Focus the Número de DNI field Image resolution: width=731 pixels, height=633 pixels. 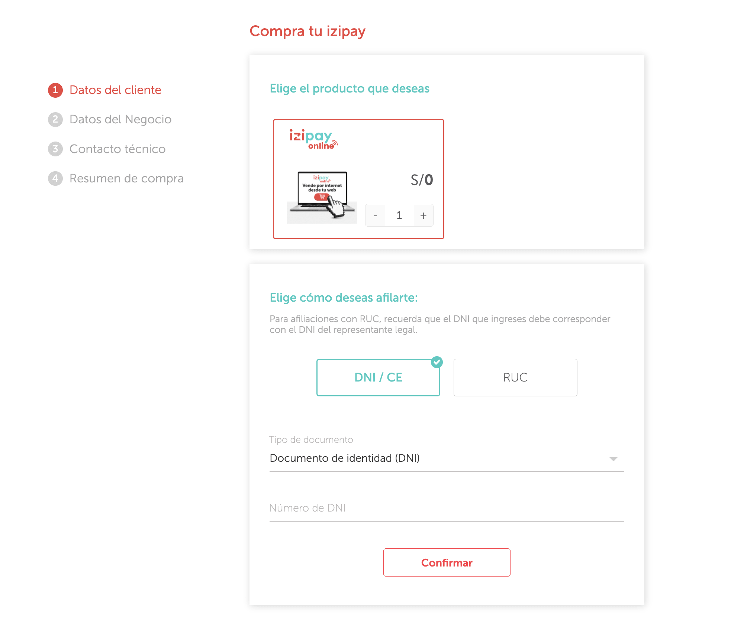point(446,508)
